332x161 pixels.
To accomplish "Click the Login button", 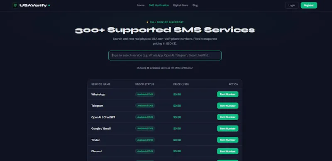I will tap(292, 5).
